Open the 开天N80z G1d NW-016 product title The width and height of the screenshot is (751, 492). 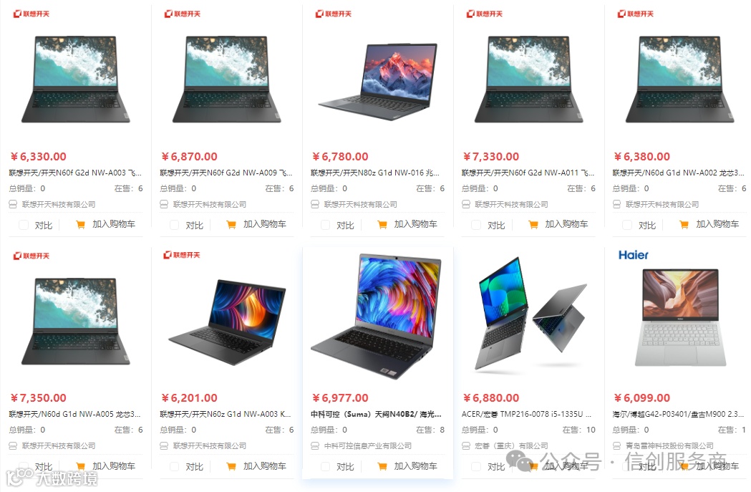374,173
